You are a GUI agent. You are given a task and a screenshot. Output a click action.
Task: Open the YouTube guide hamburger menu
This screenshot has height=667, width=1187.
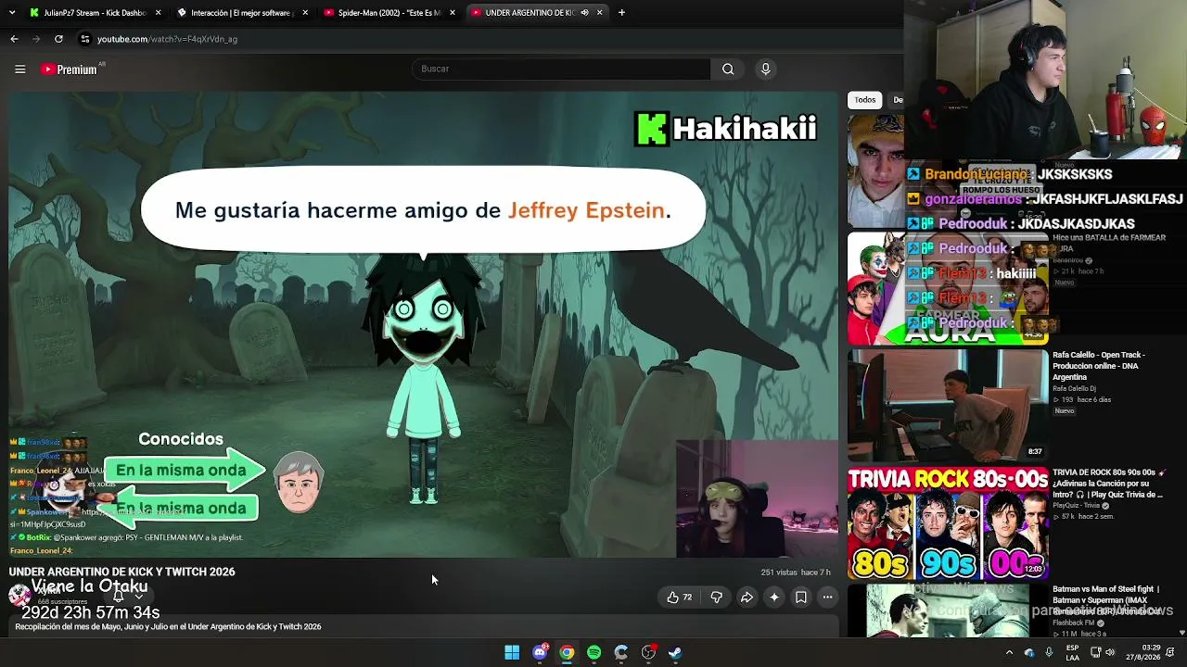[x=19, y=69]
